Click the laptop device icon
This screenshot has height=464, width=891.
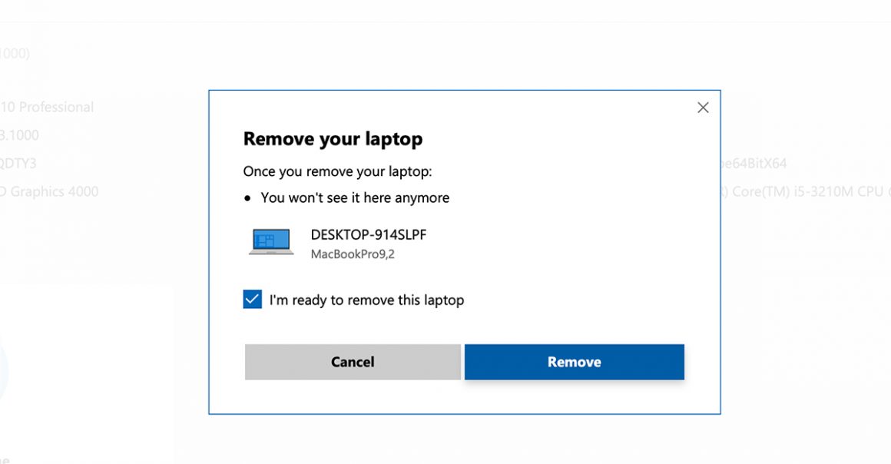pos(272,242)
